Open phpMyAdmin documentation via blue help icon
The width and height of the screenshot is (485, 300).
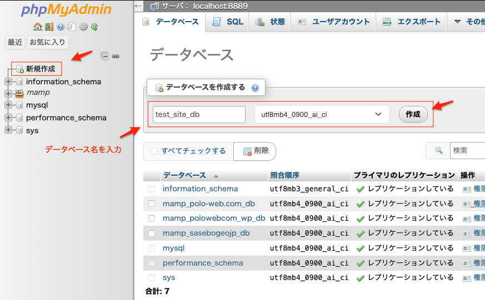pos(61,27)
